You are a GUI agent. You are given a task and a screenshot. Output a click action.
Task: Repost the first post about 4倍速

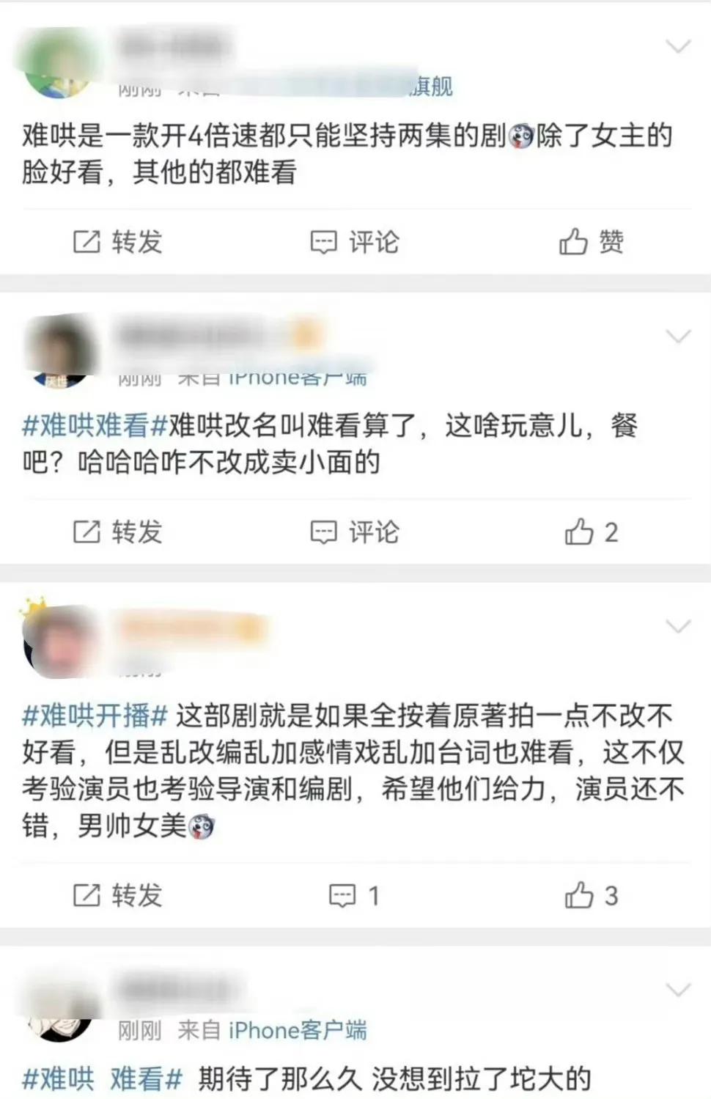117,242
